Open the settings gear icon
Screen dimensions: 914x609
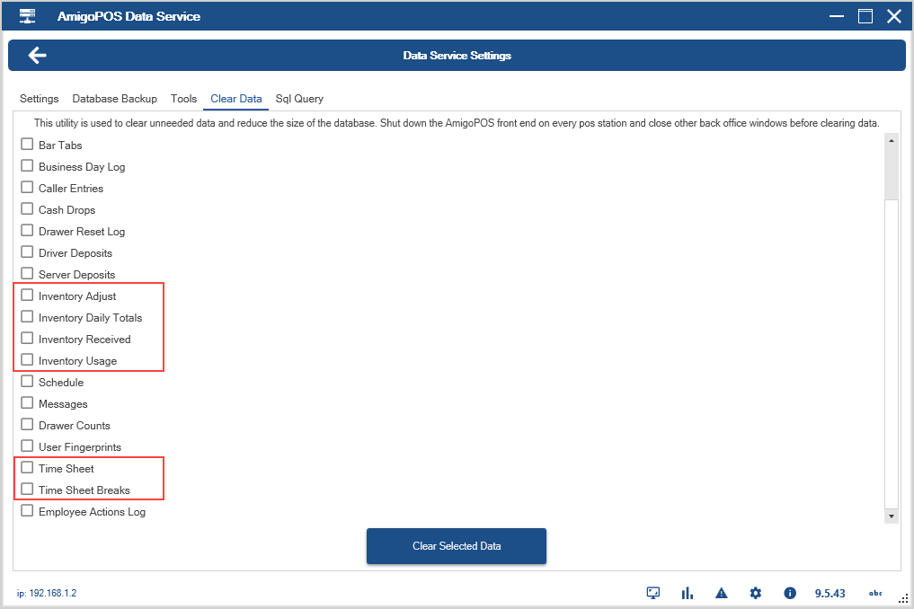756,593
